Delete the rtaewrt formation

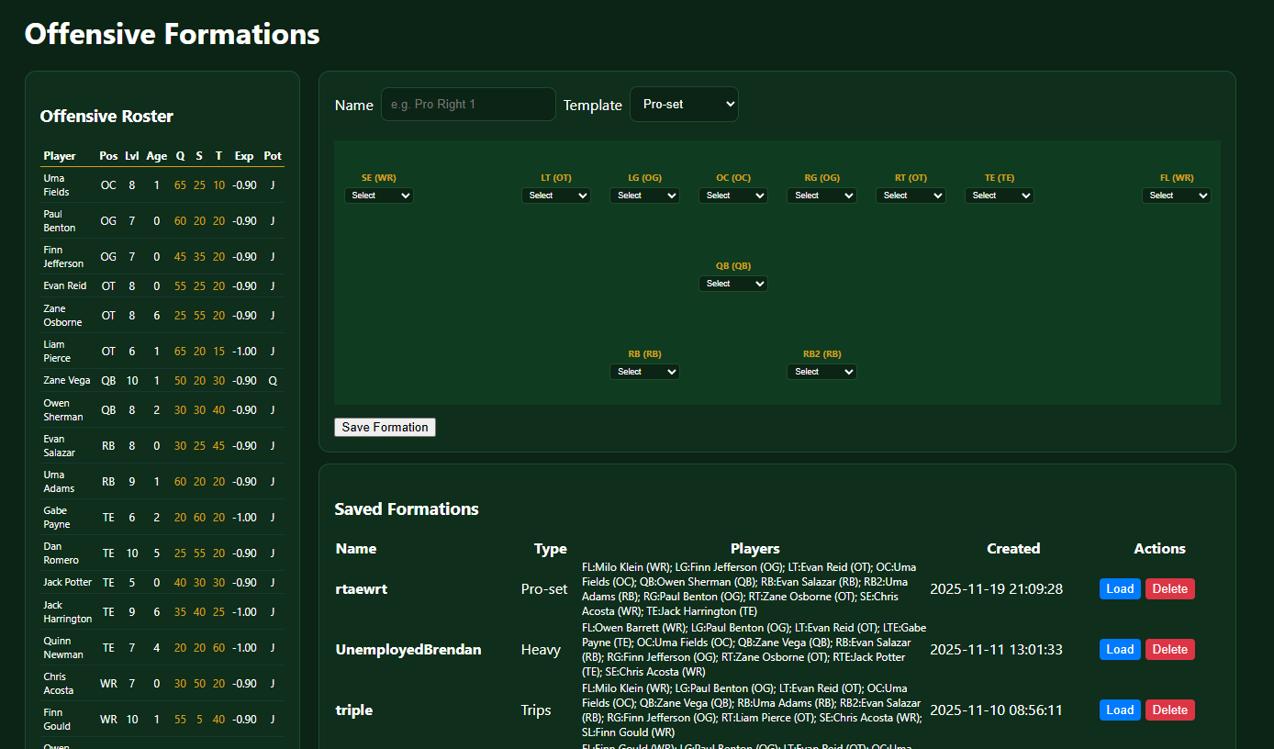(x=1169, y=589)
